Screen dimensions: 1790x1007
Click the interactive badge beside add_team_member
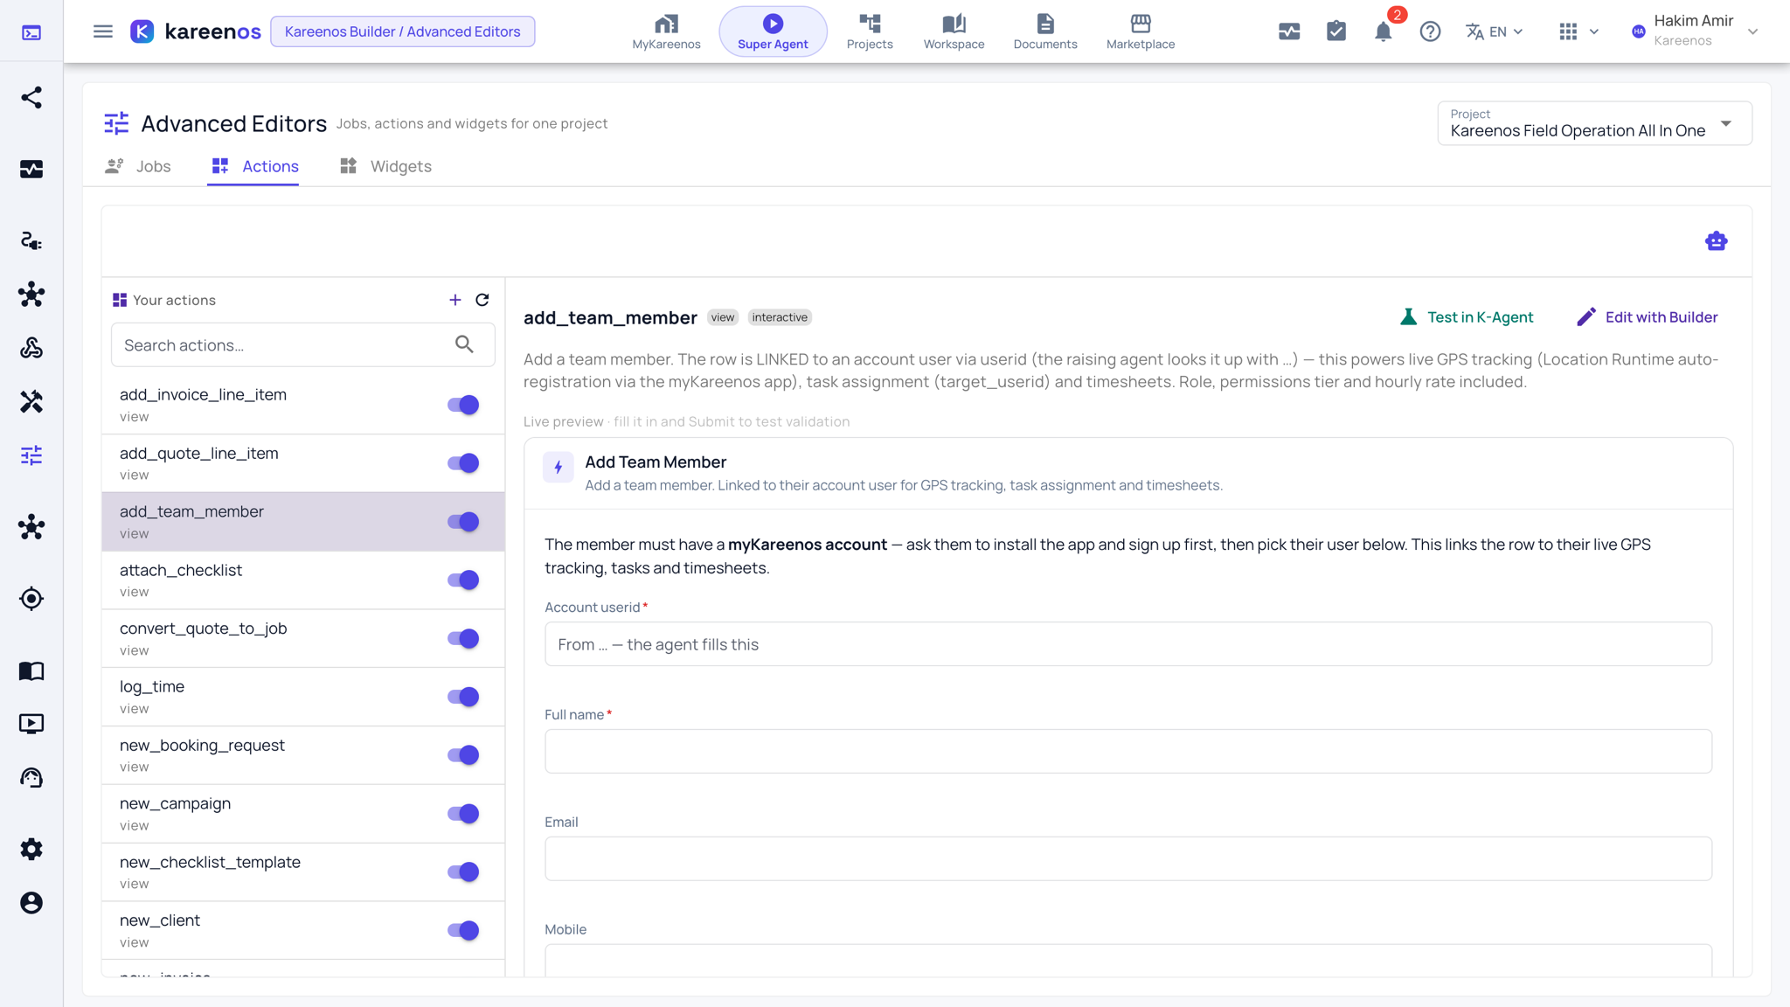pyautogui.click(x=780, y=317)
